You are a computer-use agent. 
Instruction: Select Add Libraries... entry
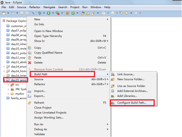tap(133, 96)
